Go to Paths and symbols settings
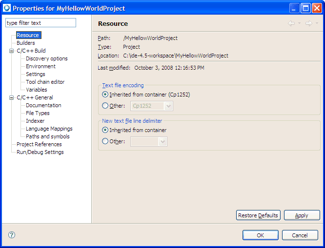This screenshot has width=325, height=248. (47, 136)
